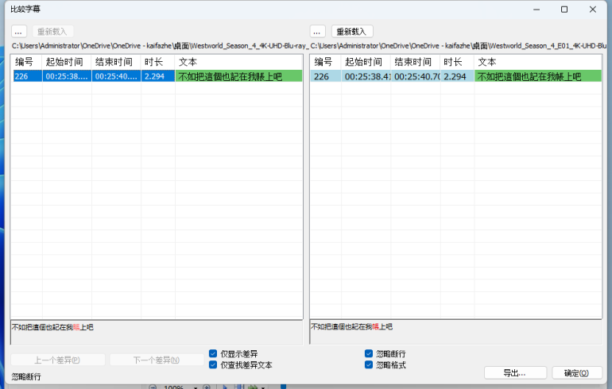612x389 pixels.
Task: Click right row duration 2.294
Action: pyautogui.click(x=457, y=76)
